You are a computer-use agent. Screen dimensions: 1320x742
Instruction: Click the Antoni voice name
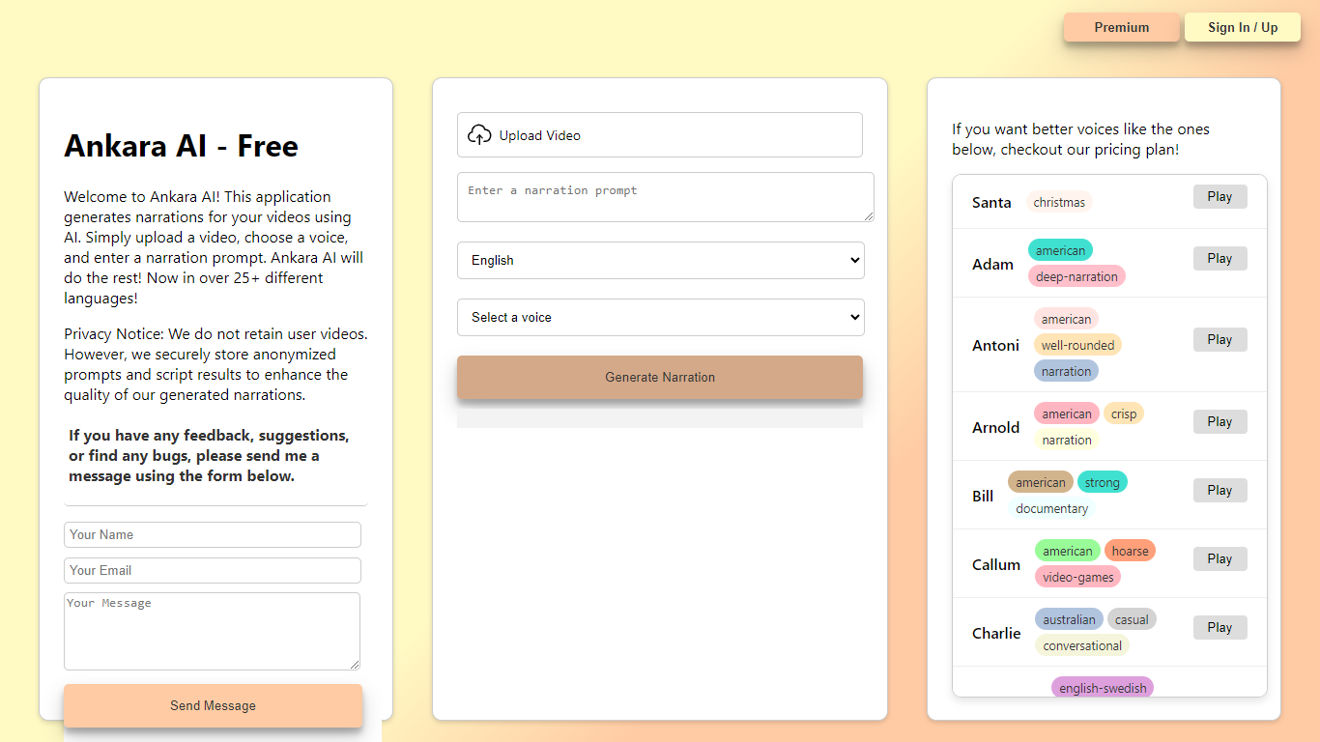995,345
